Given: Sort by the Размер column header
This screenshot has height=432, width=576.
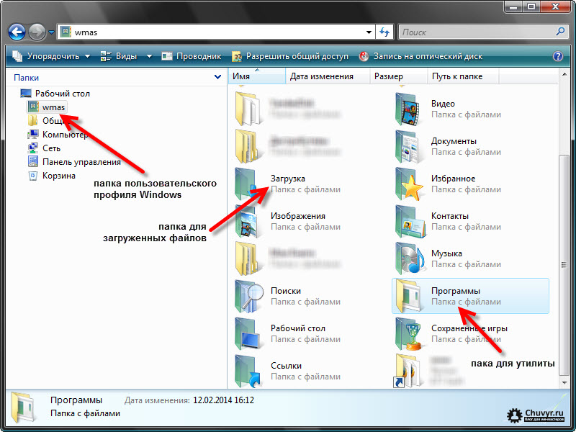Looking at the screenshot, I should pyautogui.click(x=398, y=76).
